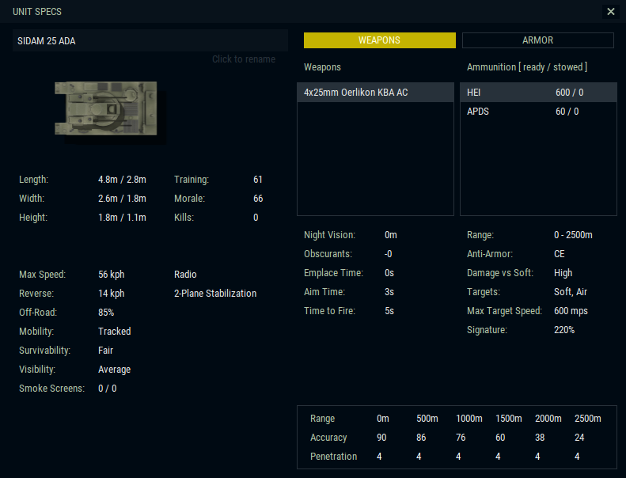Click the Night Vision value 0m
Viewport: 626px width, 478px height.
[x=391, y=235]
